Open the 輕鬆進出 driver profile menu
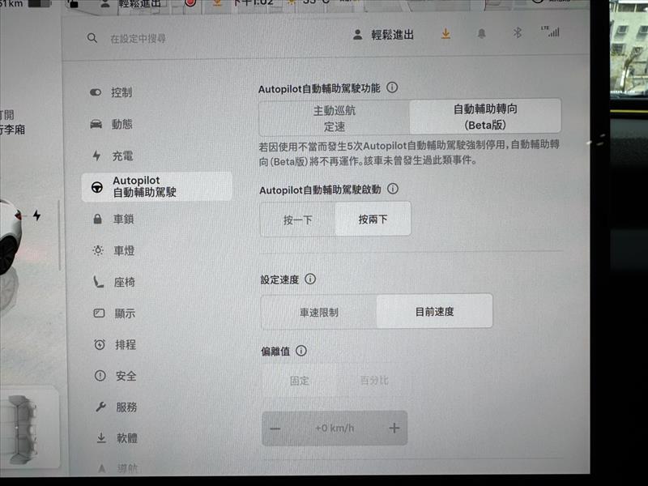Image resolution: width=648 pixels, height=486 pixels. pos(383,35)
